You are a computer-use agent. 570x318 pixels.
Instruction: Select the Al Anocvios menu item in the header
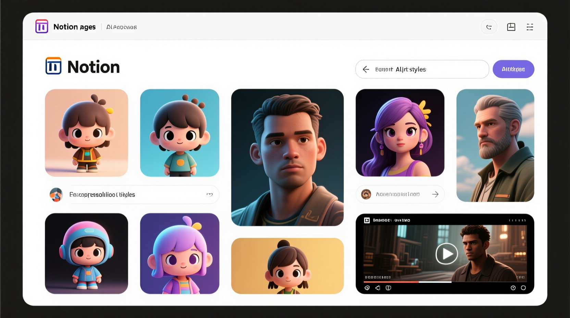122,27
